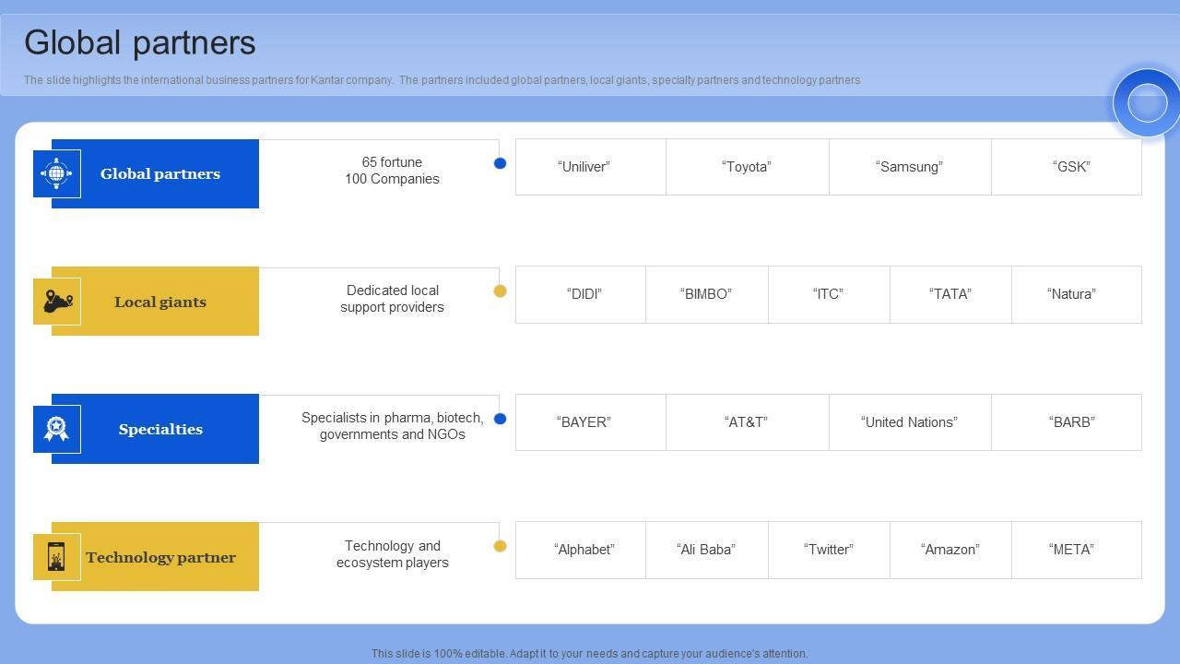Click 'Dedicated local support providers' text
The image size is (1180, 664).
392,299
